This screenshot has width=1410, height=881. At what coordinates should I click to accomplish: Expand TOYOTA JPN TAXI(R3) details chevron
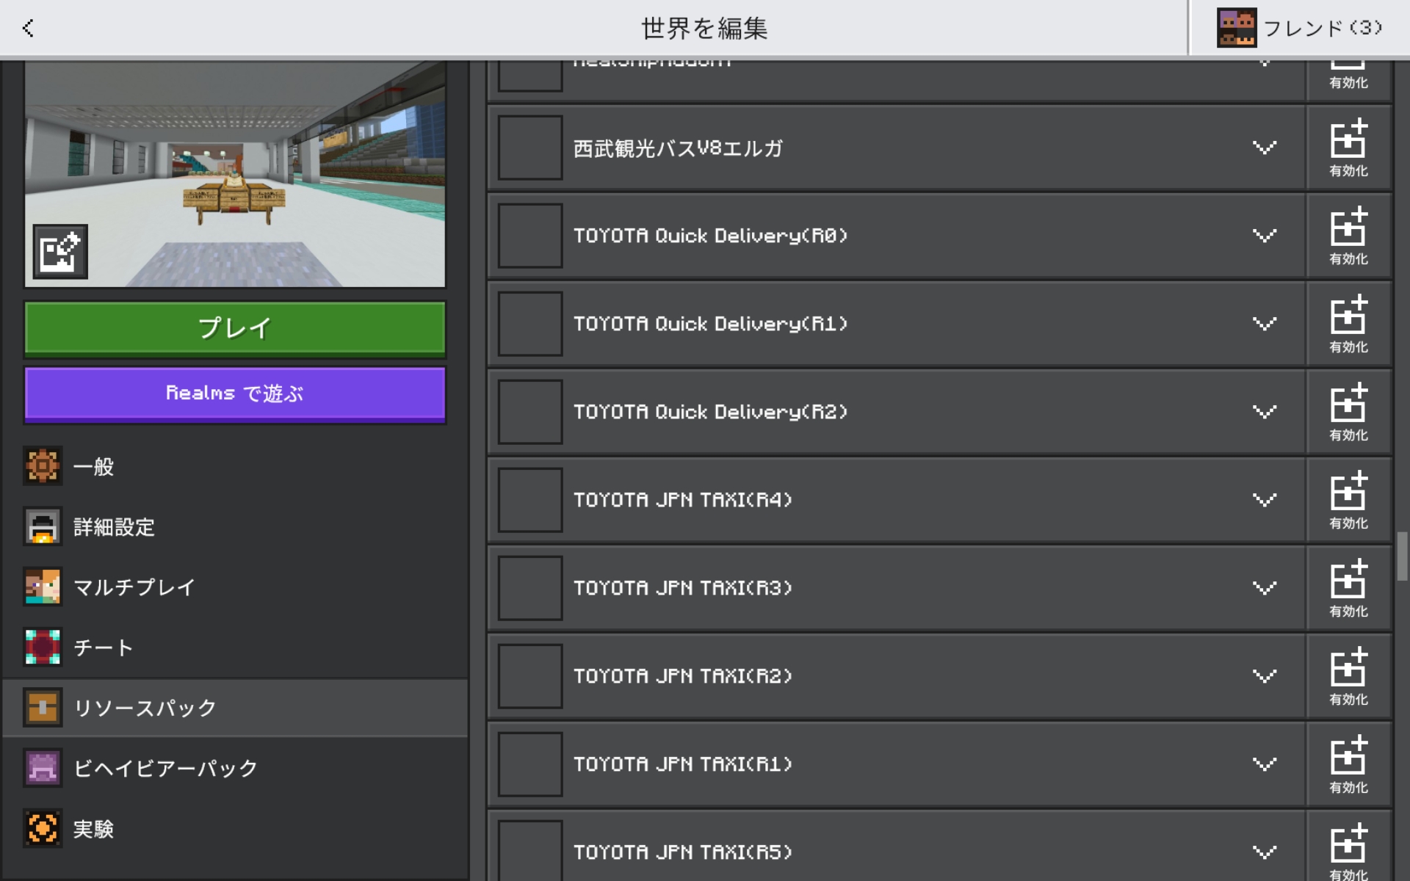tap(1264, 588)
